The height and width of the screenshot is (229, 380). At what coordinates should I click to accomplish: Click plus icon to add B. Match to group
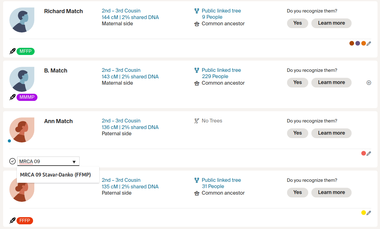[x=369, y=83]
